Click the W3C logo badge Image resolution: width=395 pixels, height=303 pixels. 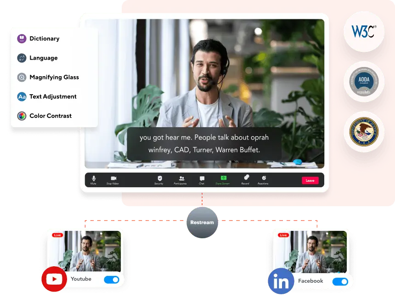[x=364, y=32]
